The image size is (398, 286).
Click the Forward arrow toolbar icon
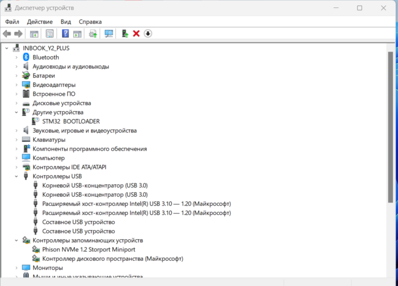point(18,33)
